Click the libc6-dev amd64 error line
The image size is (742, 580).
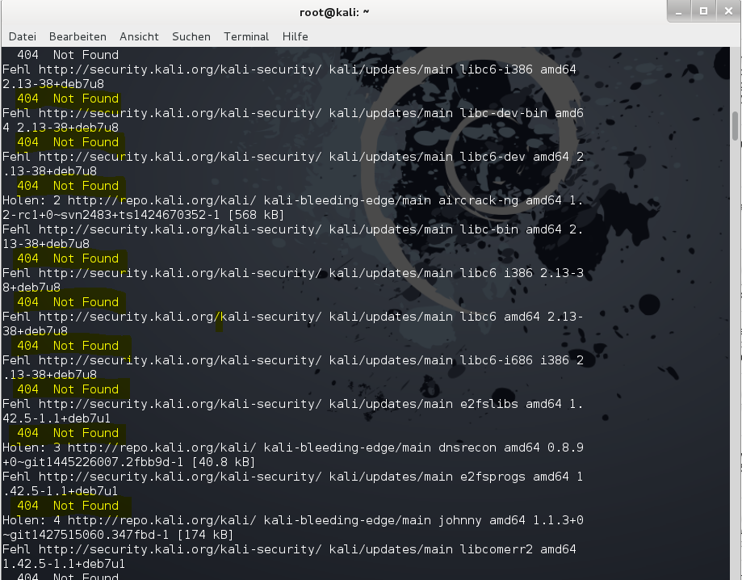tap(293, 157)
